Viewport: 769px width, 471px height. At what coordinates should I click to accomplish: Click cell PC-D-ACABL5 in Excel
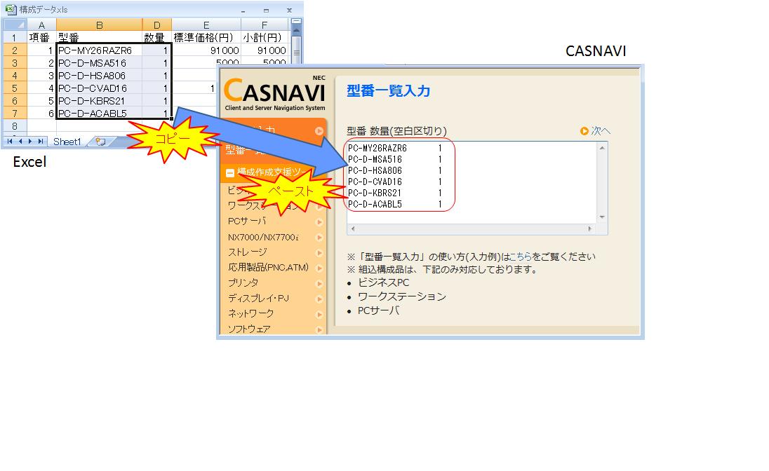(100, 114)
